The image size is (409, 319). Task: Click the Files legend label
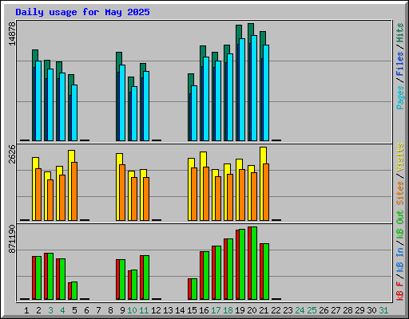[400, 64]
